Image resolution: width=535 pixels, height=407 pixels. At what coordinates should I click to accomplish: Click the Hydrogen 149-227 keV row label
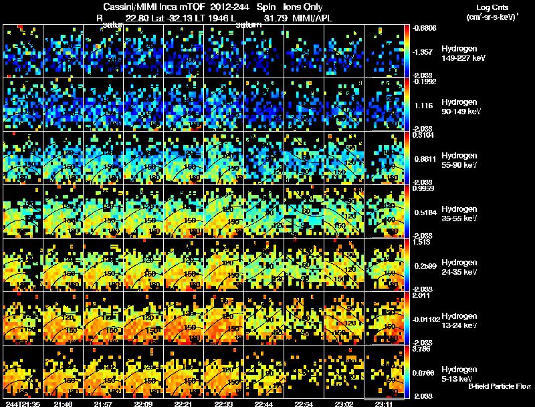(463, 53)
